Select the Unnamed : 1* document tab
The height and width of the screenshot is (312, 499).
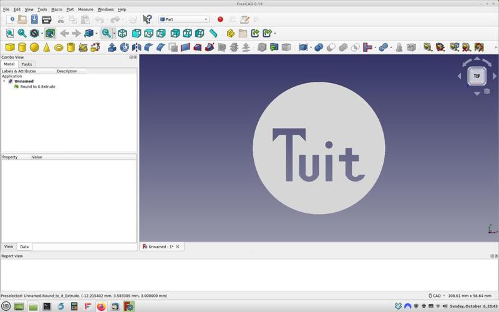click(162, 246)
